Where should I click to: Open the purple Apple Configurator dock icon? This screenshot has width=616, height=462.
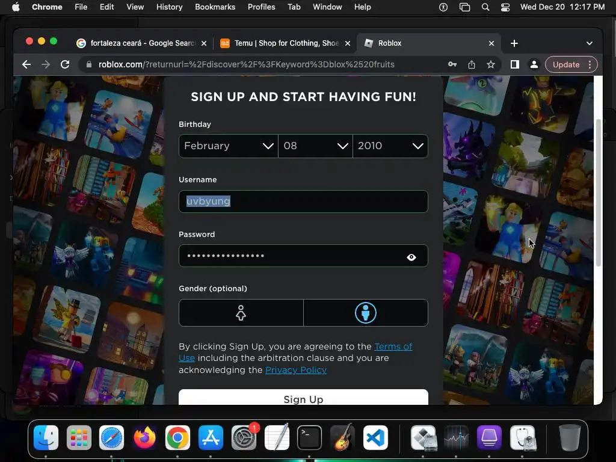[489, 437]
